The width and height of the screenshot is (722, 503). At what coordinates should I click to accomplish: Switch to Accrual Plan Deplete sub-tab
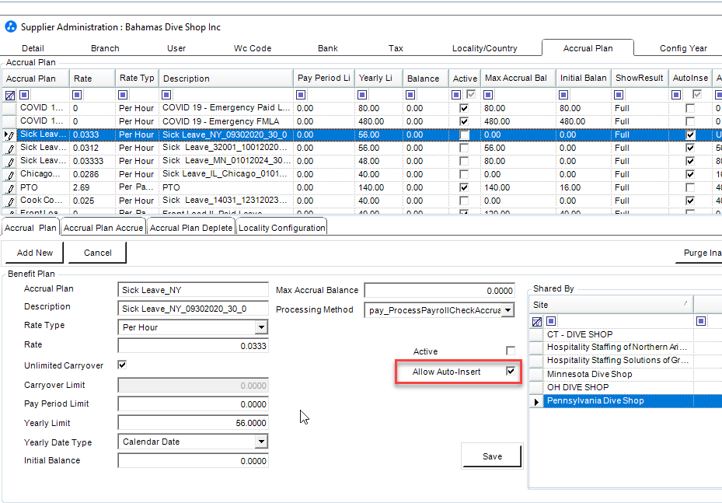point(191,228)
